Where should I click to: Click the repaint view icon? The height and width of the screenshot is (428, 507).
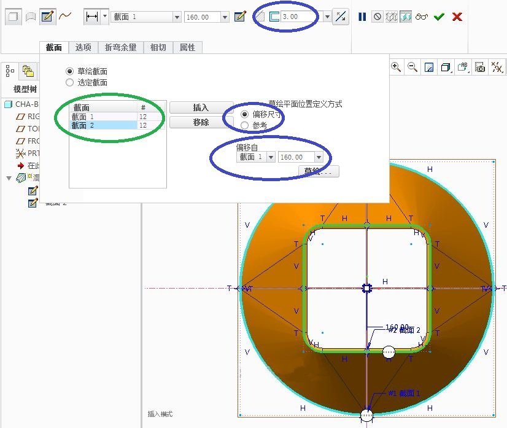[429, 68]
